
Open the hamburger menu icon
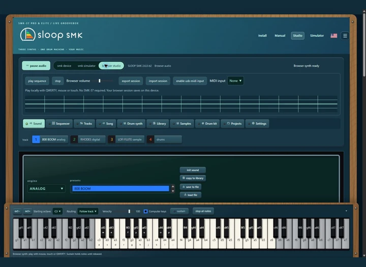(345, 36)
